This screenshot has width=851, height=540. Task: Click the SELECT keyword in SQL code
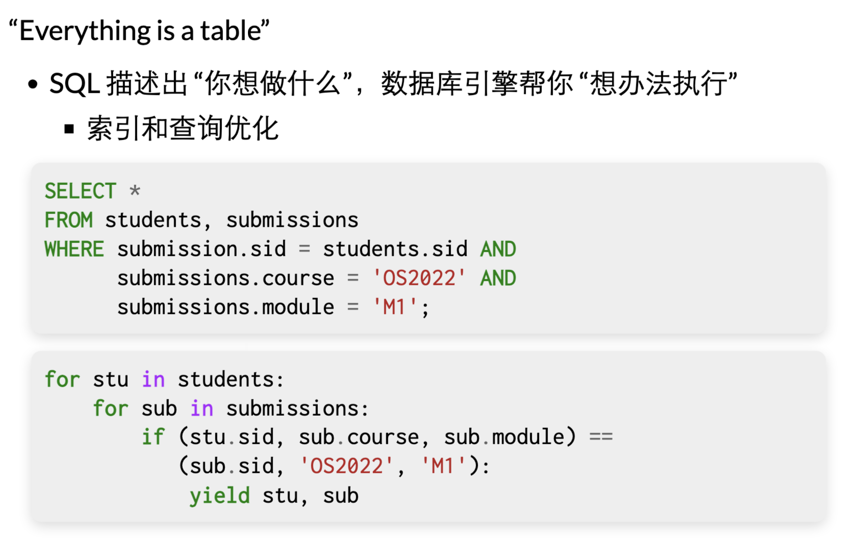(81, 192)
